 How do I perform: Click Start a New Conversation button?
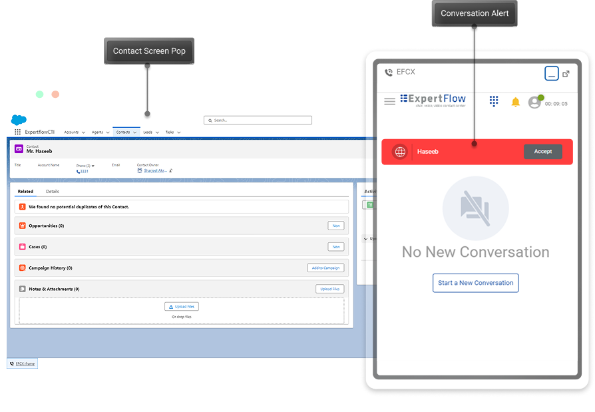tap(475, 283)
